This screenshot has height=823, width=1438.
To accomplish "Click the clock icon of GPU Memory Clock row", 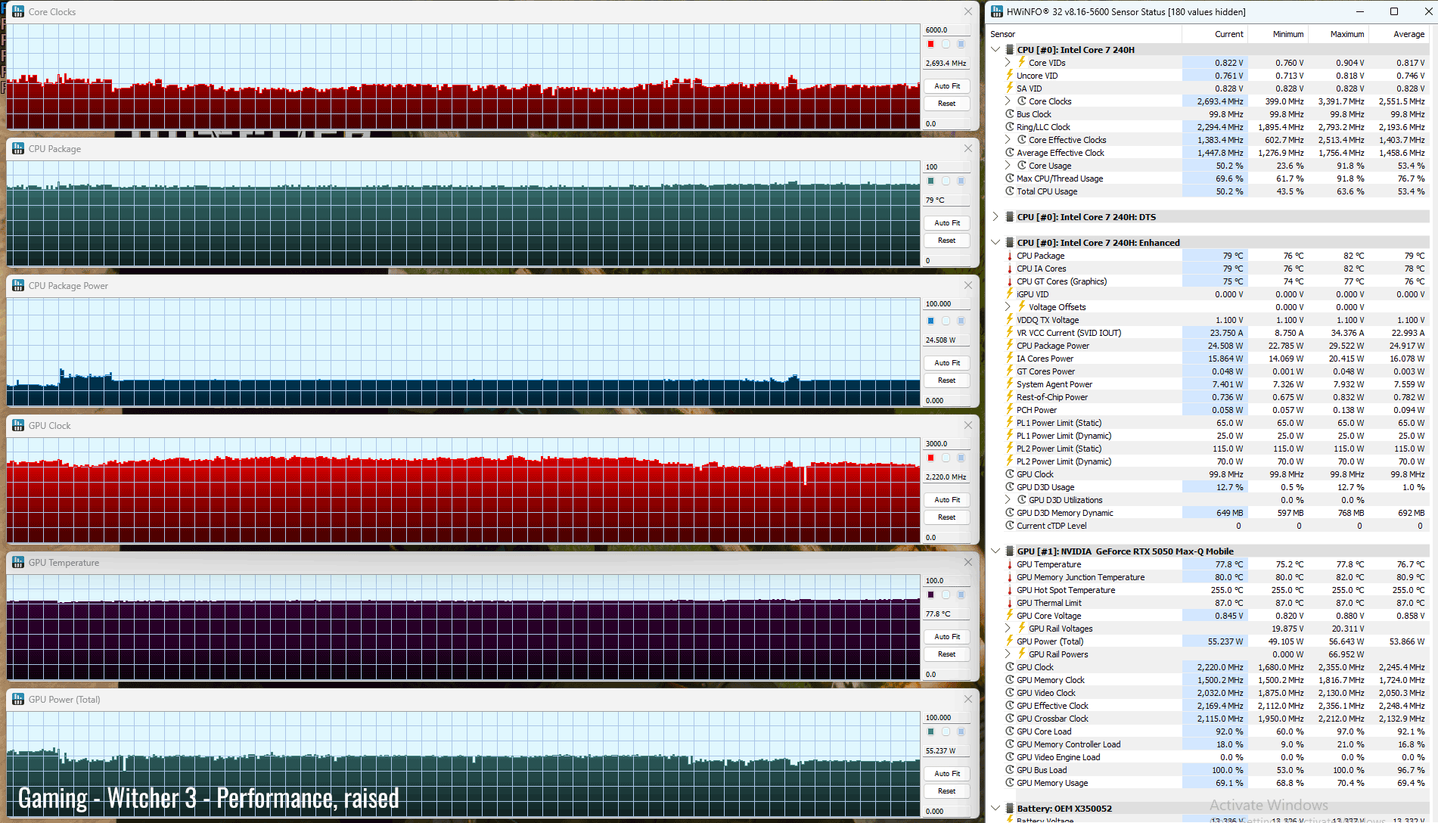I will coord(1010,680).
